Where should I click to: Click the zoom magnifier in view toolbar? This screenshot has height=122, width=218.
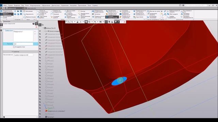[x=72, y=22]
